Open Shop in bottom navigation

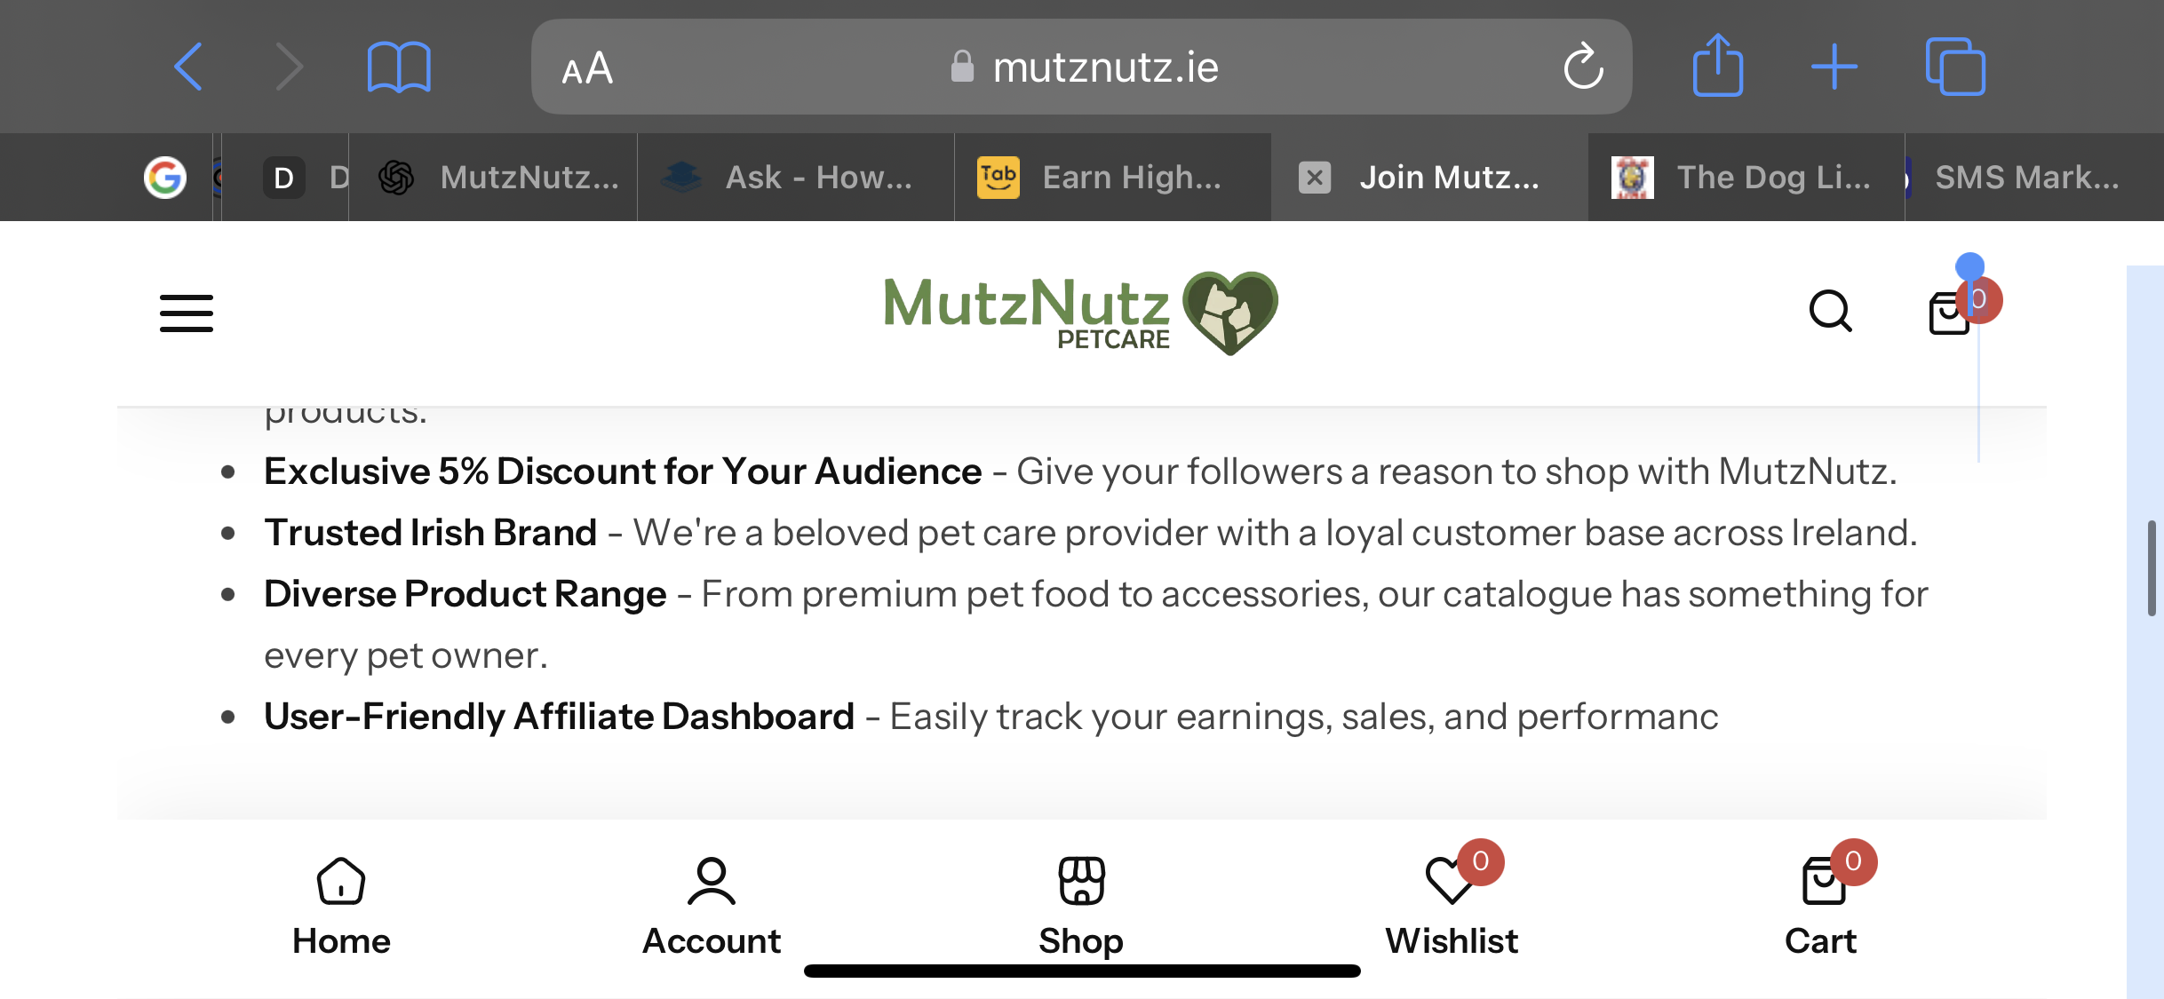[1081, 906]
